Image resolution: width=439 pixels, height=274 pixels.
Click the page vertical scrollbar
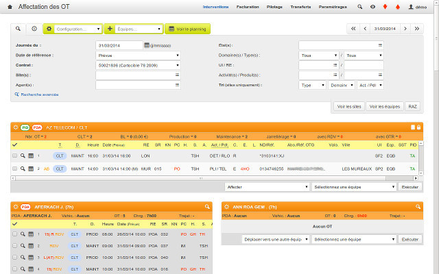[436, 38]
